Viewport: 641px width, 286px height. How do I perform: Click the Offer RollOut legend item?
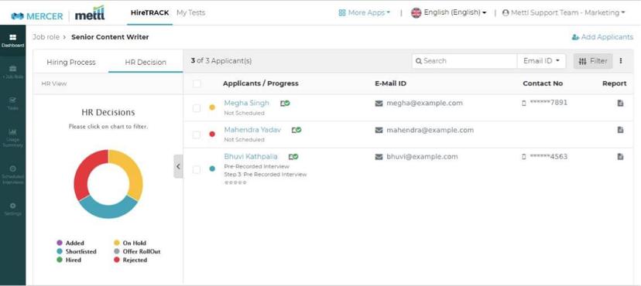click(x=137, y=251)
